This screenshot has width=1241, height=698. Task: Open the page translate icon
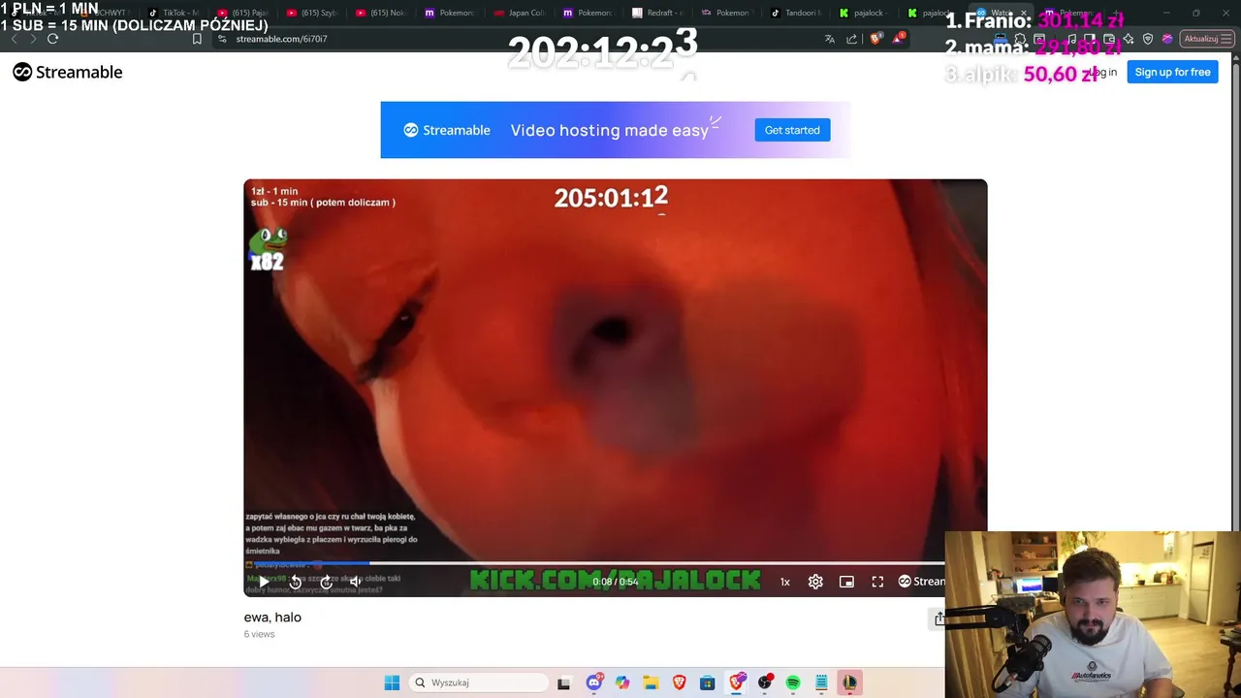tap(829, 39)
